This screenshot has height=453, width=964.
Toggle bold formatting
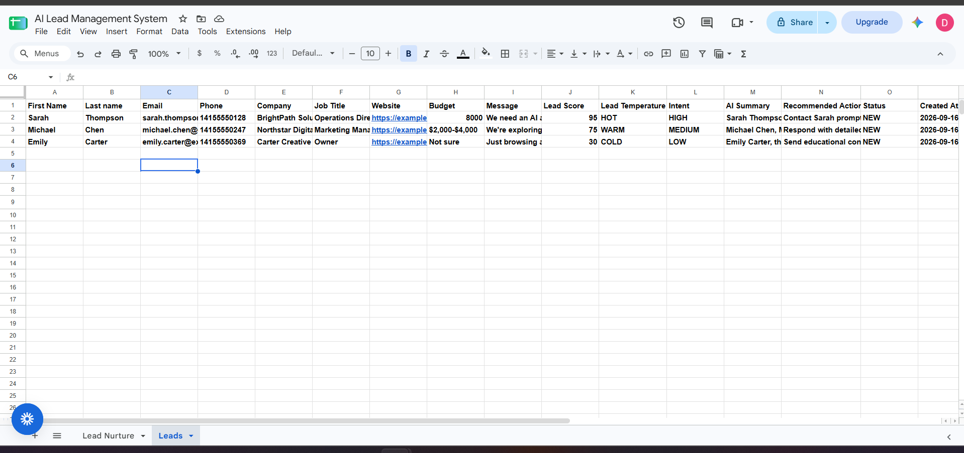click(x=409, y=54)
